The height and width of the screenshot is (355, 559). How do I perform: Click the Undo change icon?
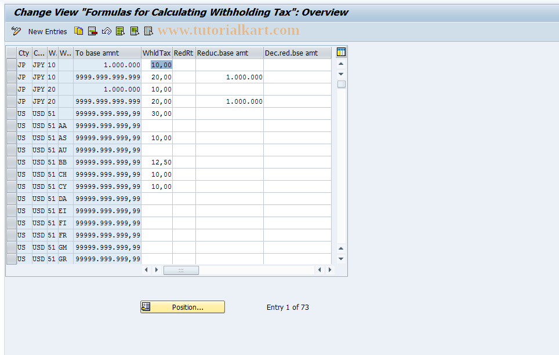[106, 31]
